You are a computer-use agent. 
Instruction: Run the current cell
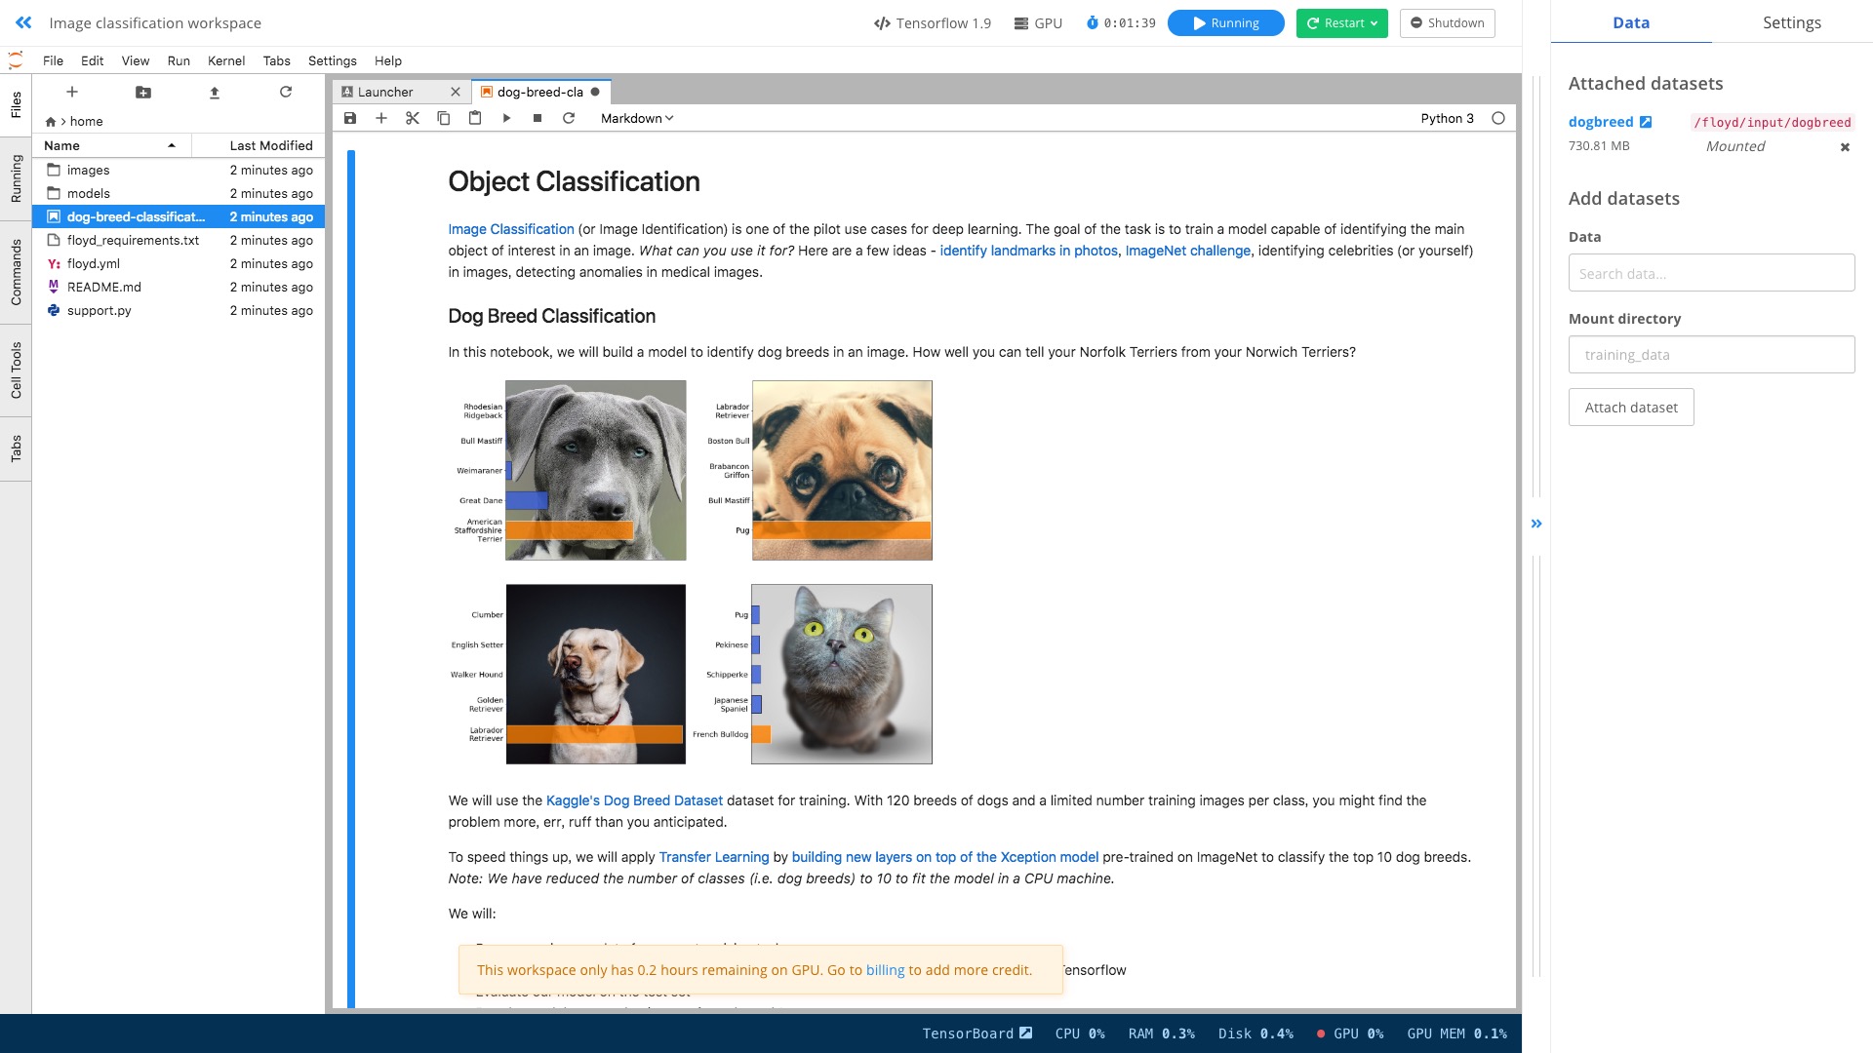coord(506,118)
